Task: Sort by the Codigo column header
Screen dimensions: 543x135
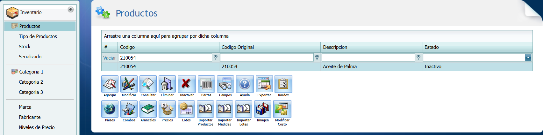Action: (x=168, y=47)
